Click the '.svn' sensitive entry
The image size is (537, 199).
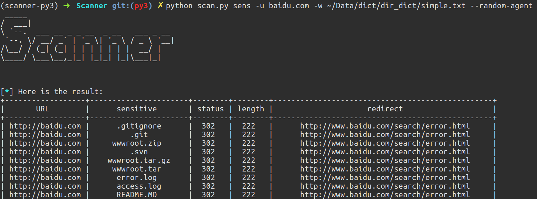pos(139,152)
